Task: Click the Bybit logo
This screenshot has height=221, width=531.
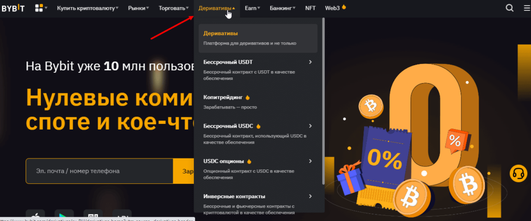Action: [x=12, y=8]
